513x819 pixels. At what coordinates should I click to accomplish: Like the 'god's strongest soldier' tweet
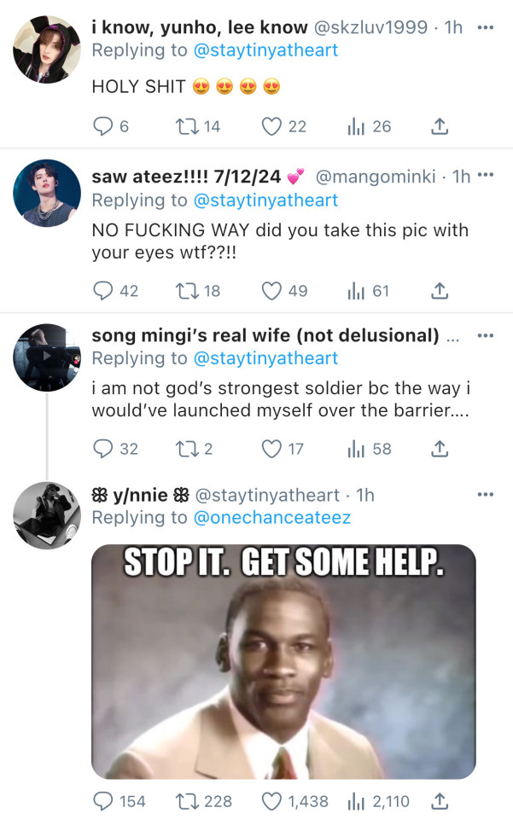click(271, 448)
